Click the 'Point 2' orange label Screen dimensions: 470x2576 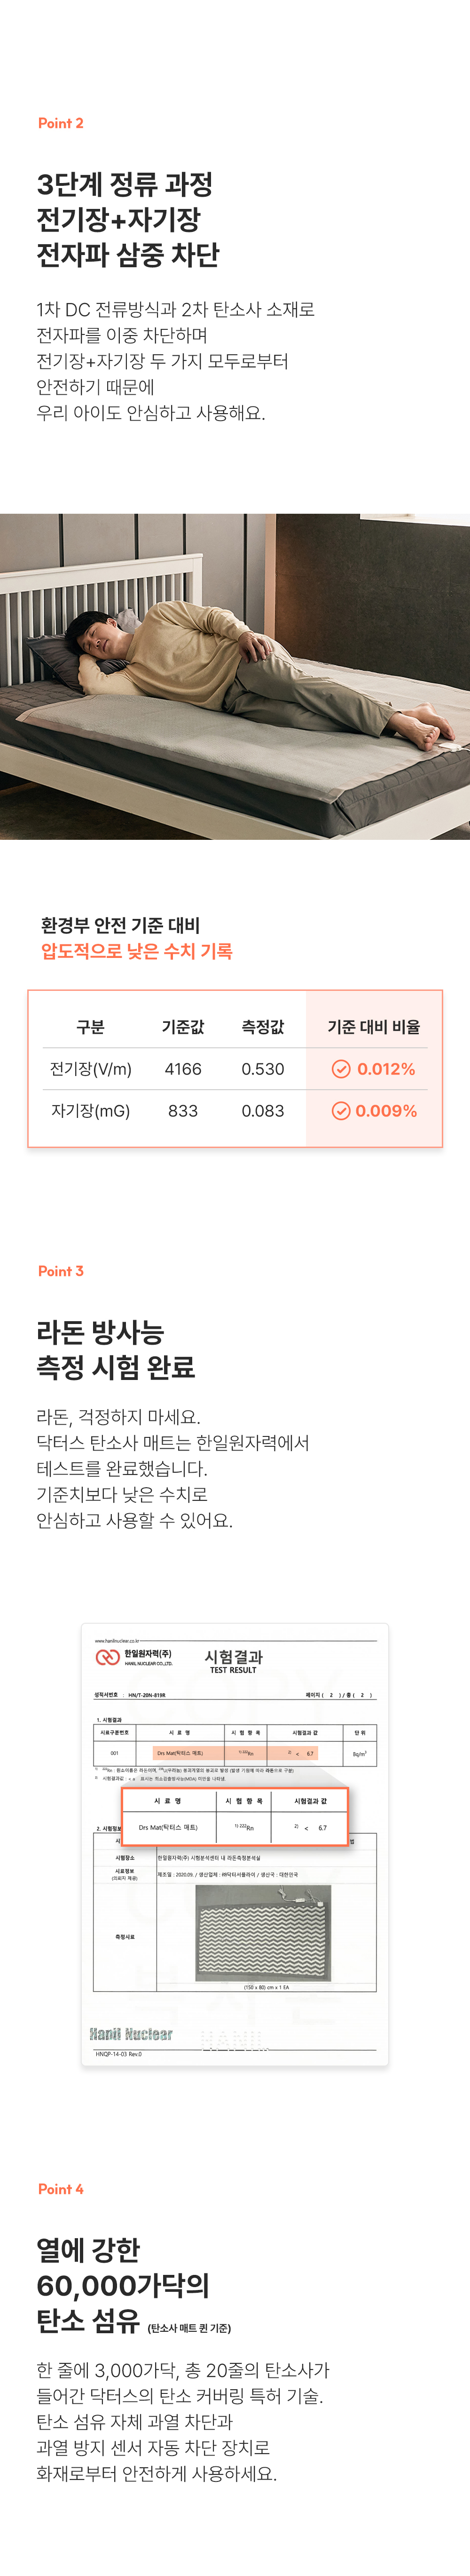click(61, 123)
